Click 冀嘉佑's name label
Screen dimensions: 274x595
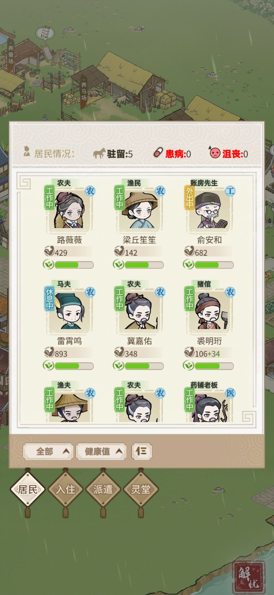139,341
